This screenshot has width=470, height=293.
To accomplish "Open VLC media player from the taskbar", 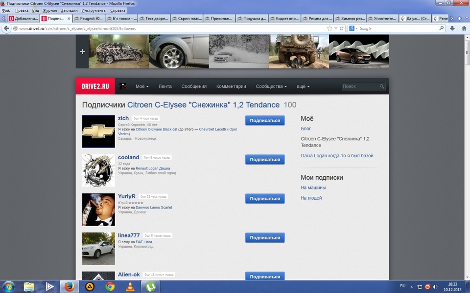I will click(130, 287).
